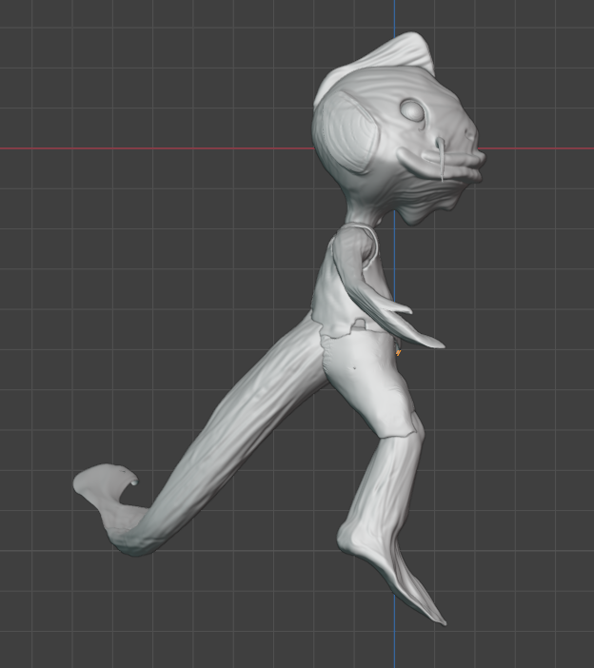
Task: Click the fish character's round eye
Action: (412, 109)
